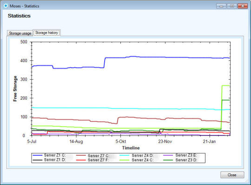
Task: Click the 200 value on vertical axis
Action: [x=24, y=98]
